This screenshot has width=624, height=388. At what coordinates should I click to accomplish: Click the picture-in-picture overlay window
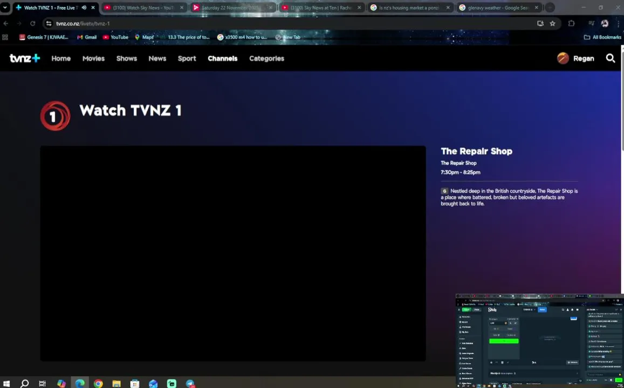pos(540,341)
